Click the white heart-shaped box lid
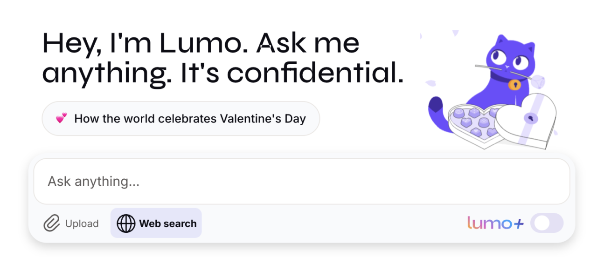The image size is (597, 257). pos(527,120)
